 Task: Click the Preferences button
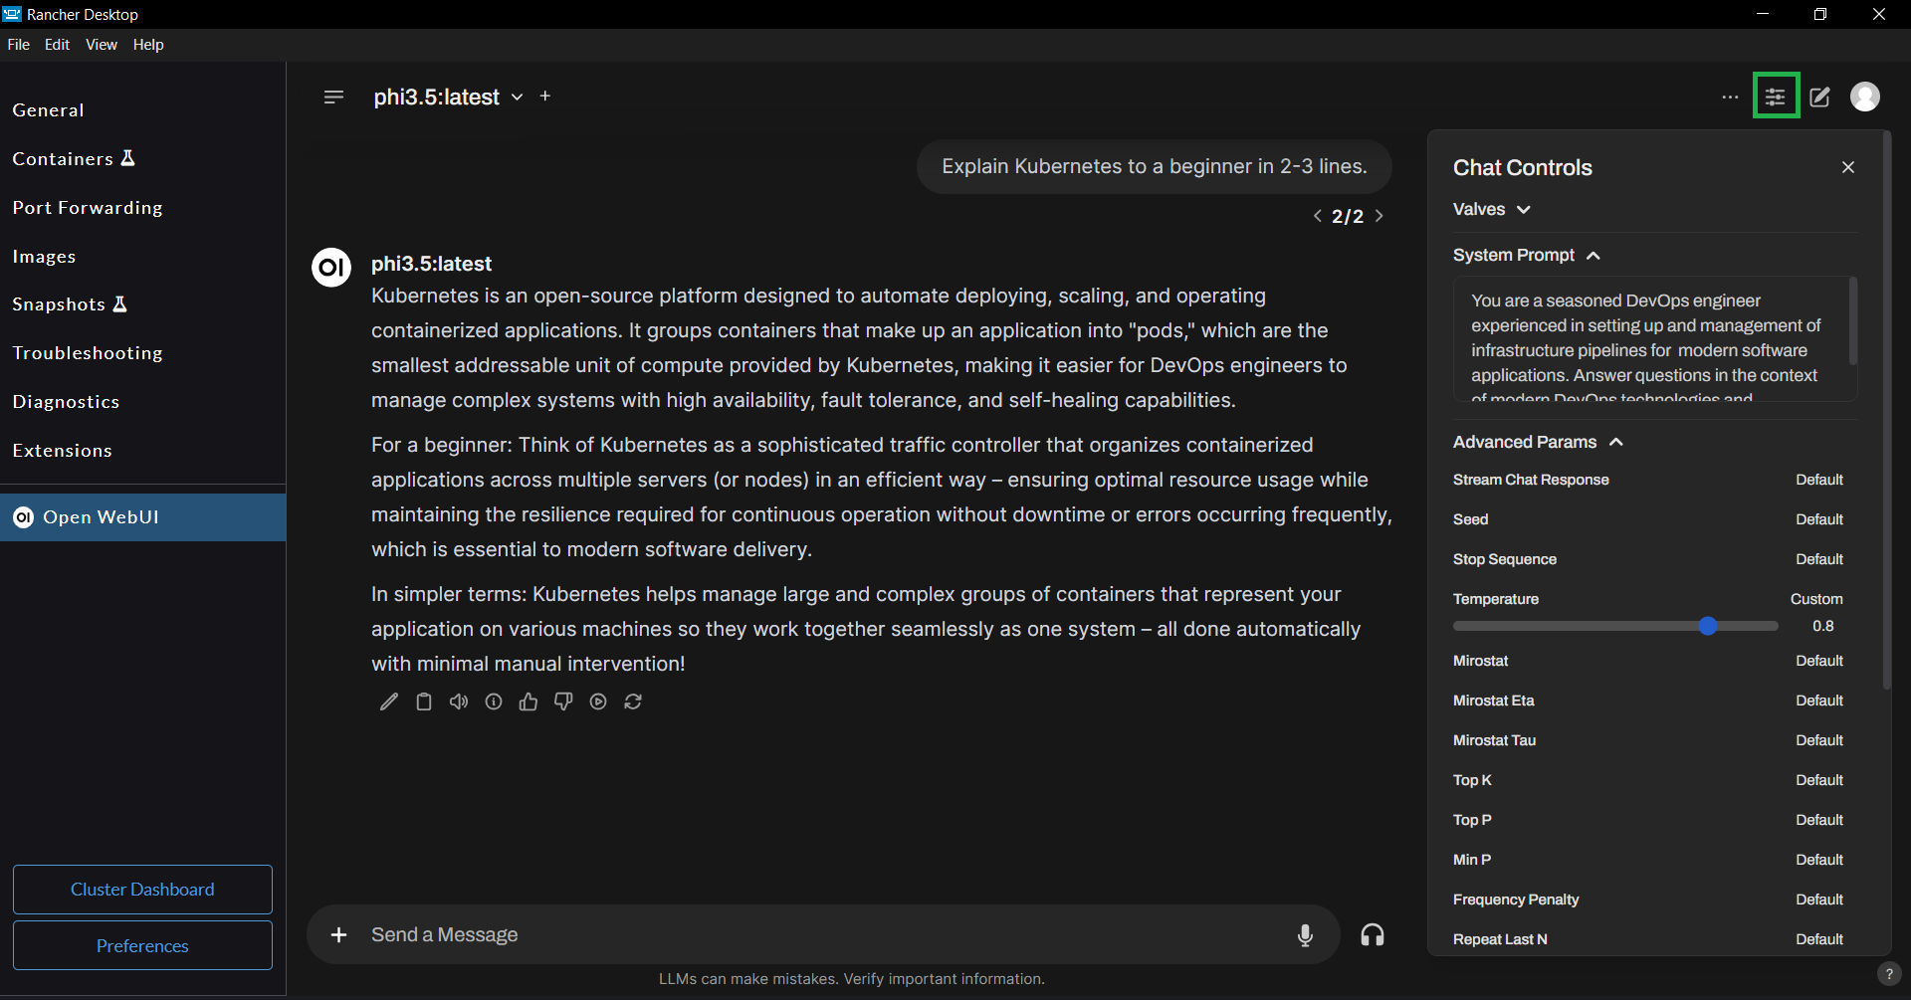pyautogui.click(x=142, y=945)
